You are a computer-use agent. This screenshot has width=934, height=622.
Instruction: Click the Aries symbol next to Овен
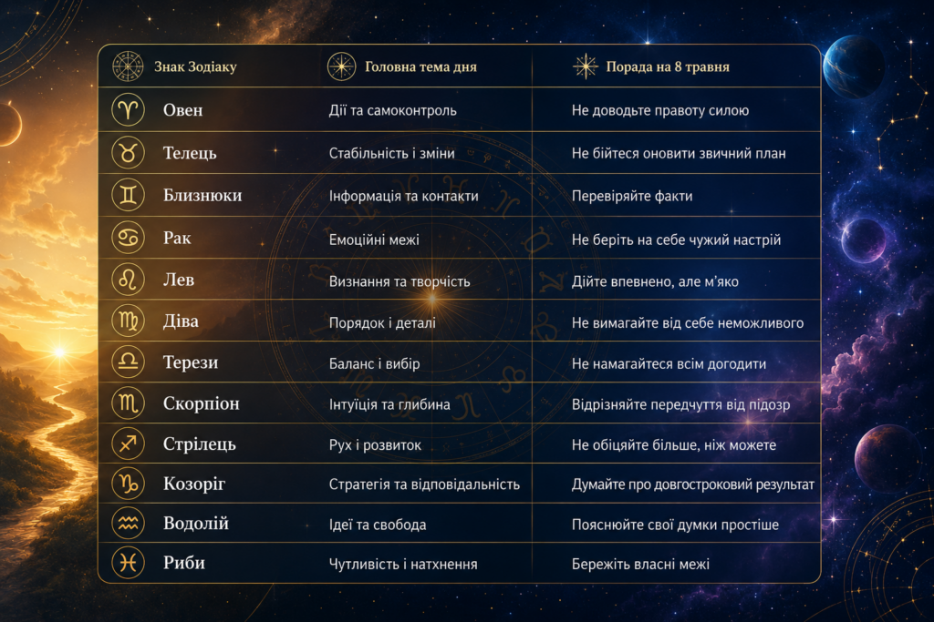[x=128, y=110]
